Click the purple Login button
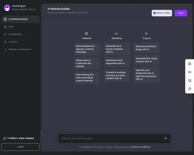 [181, 13]
